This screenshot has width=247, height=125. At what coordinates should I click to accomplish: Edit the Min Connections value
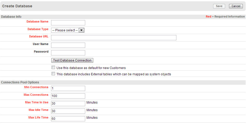point(68,88)
